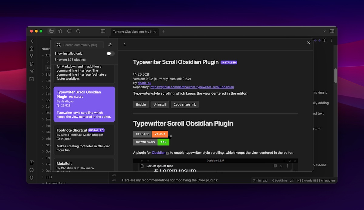Select Typewriter Scroll Obsidian Plugin card
The width and height of the screenshot is (364, 210).
pyautogui.click(x=84, y=104)
